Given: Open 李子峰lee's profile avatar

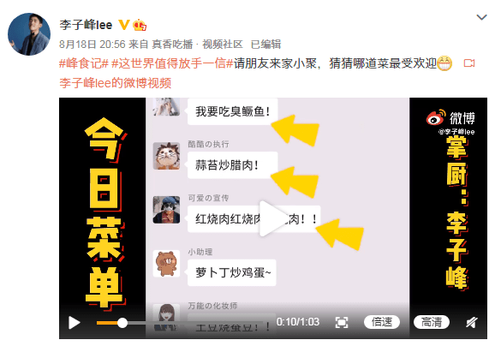Looking at the screenshot, I should [29, 34].
